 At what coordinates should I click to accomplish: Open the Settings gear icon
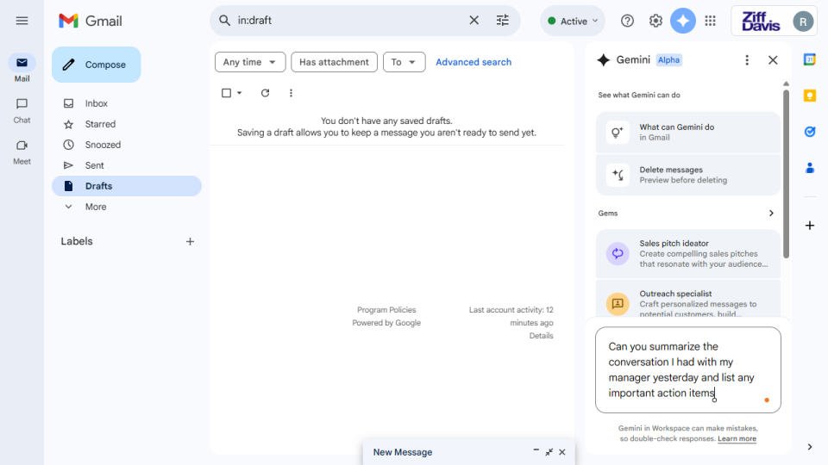655,21
